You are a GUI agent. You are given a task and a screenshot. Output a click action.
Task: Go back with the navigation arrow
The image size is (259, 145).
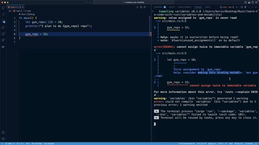coord(86,2)
